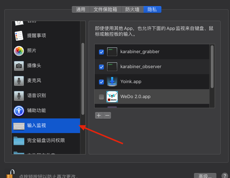Click the karabiner_observer terminal icon
Image resolution: width=230 pixels, height=178 pixels.
(x=112, y=67)
